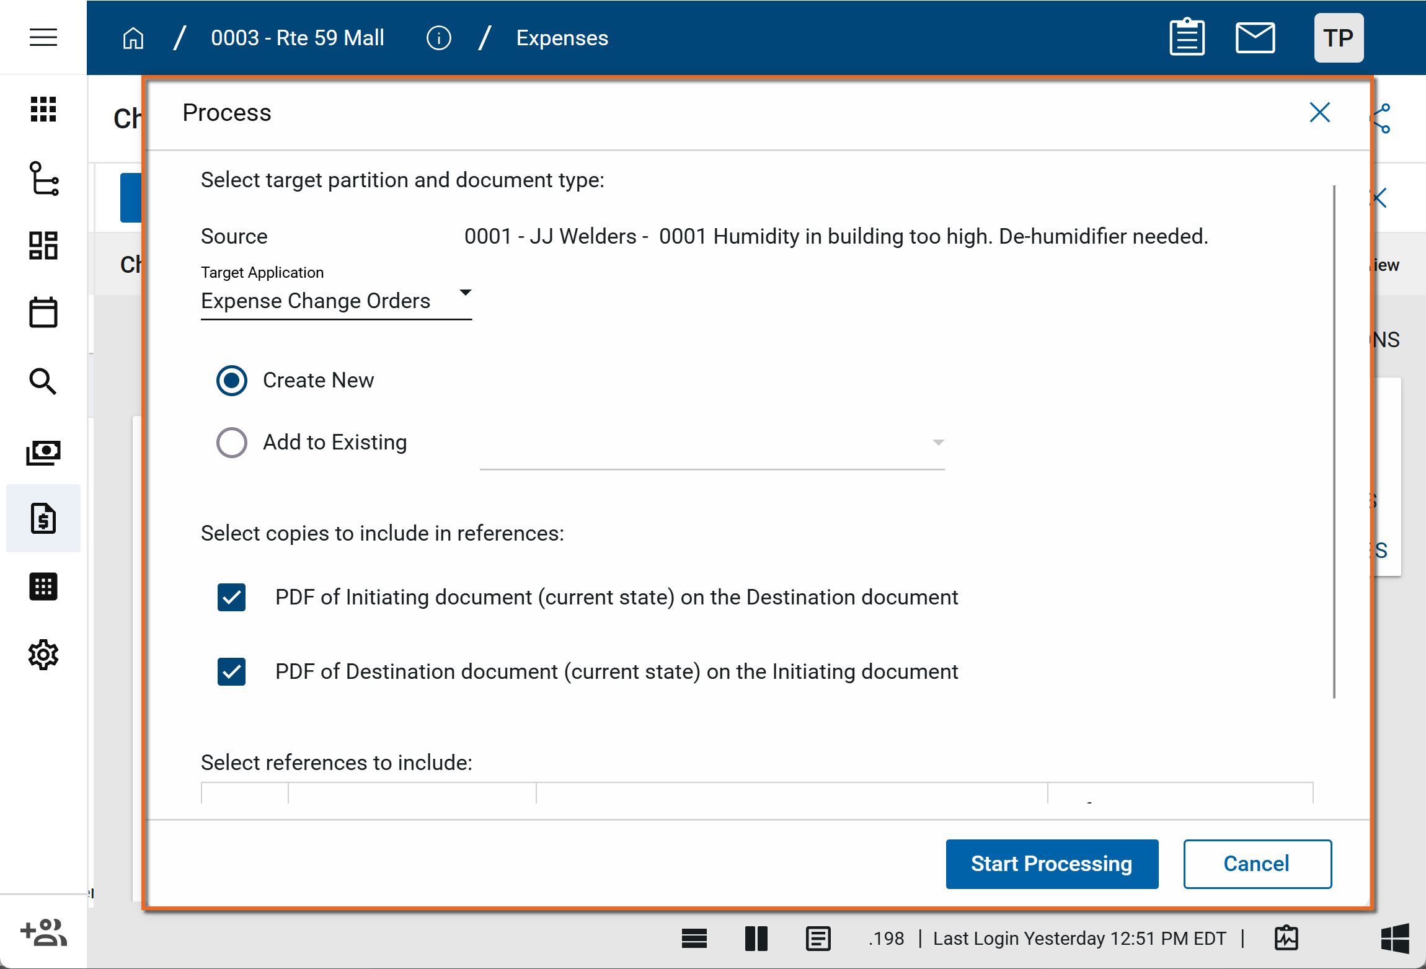Uncheck PDF of Destination document checkbox
The image size is (1426, 969).
point(232,671)
